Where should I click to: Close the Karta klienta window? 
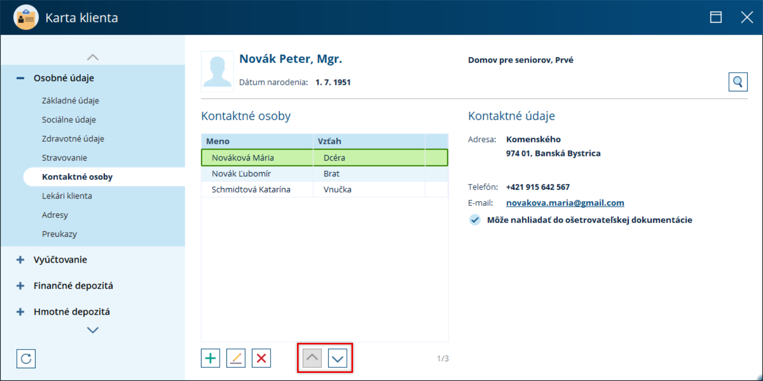pos(747,17)
